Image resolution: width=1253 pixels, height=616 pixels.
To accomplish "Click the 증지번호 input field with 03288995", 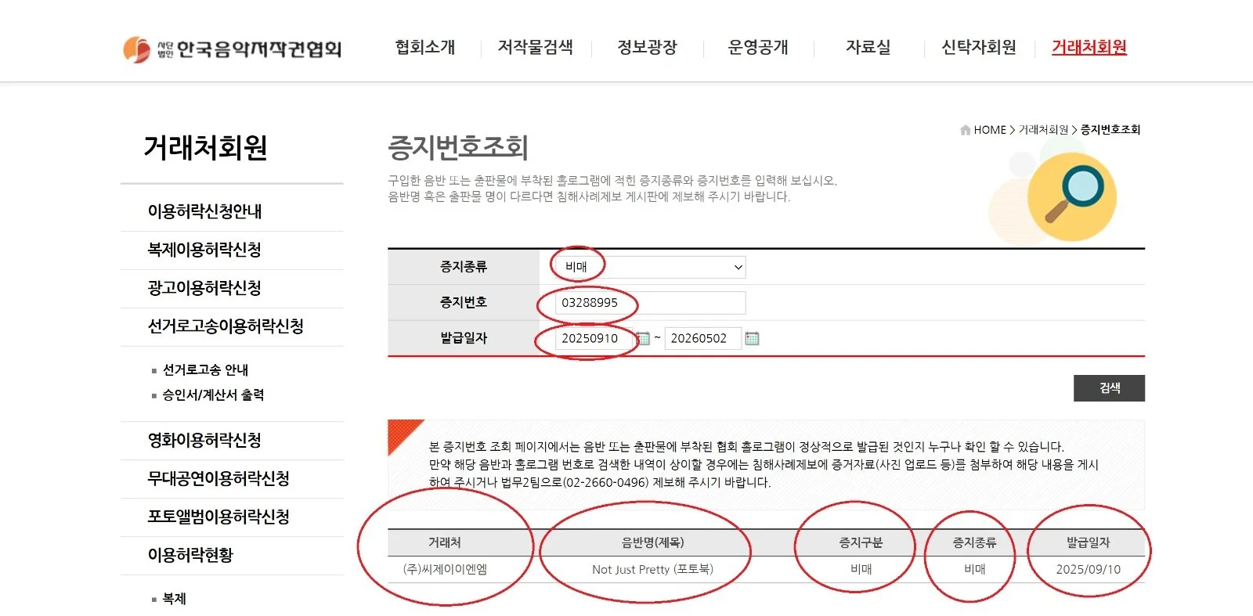I will [650, 303].
